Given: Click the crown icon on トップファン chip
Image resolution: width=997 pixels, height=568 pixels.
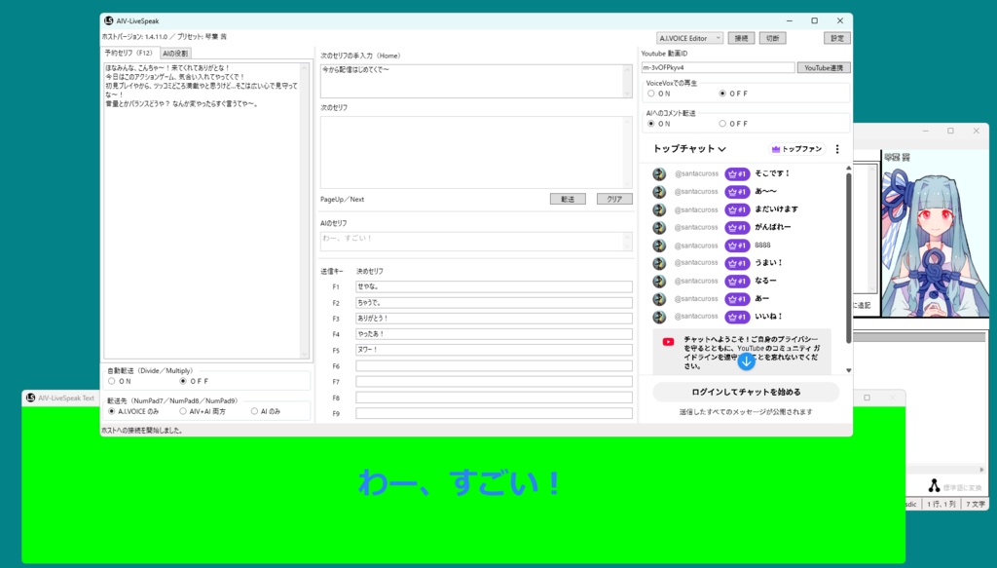Looking at the screenshot, I should click(x=775, y=149).
